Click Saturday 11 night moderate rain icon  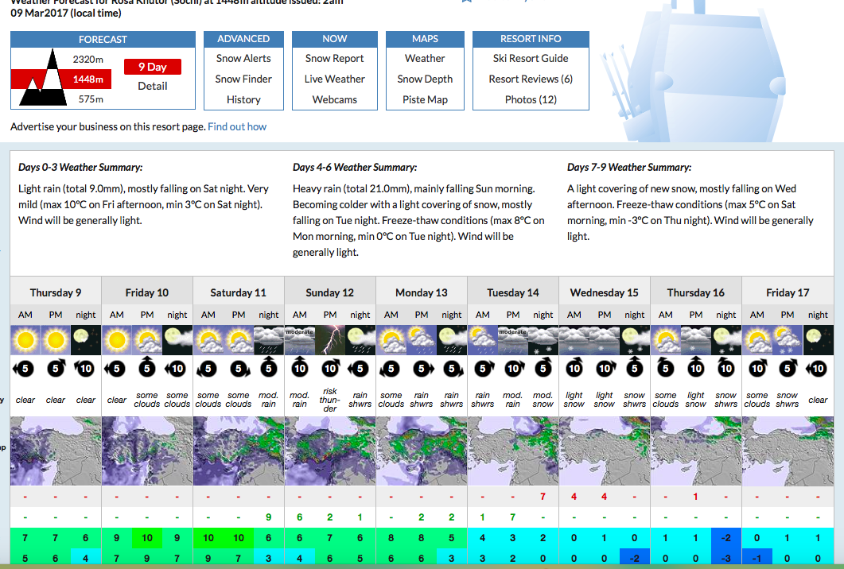tap(269, 340)
